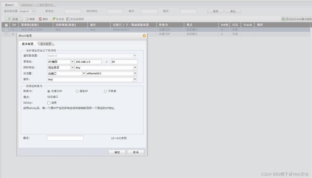Click the 删除 (Delete) toolbar icon

40,19
